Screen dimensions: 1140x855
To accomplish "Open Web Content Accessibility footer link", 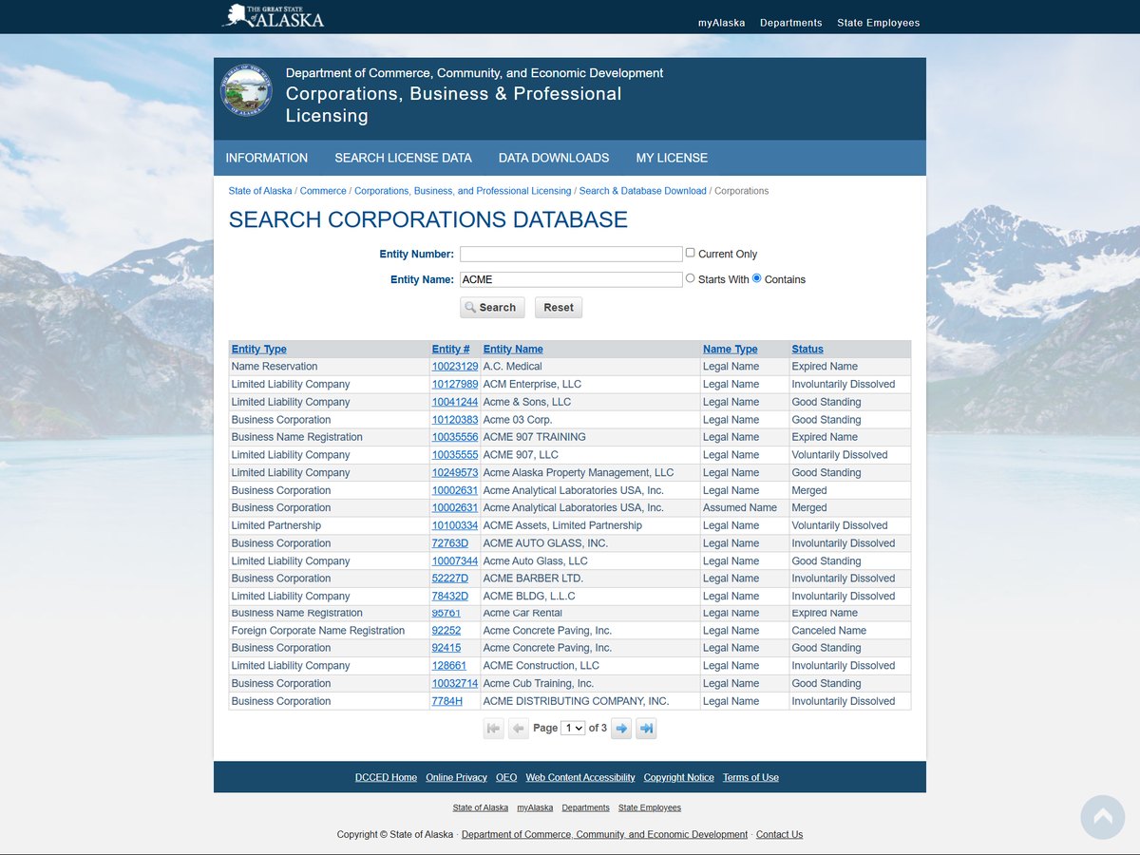I will (x=580, y=777).
